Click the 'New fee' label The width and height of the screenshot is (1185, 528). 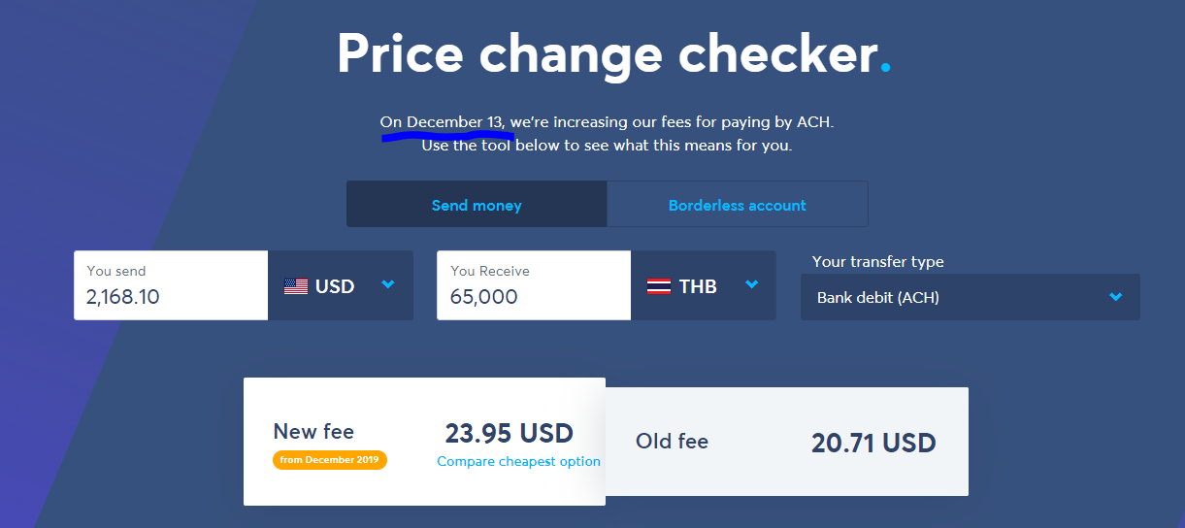[x=313, y=431]
